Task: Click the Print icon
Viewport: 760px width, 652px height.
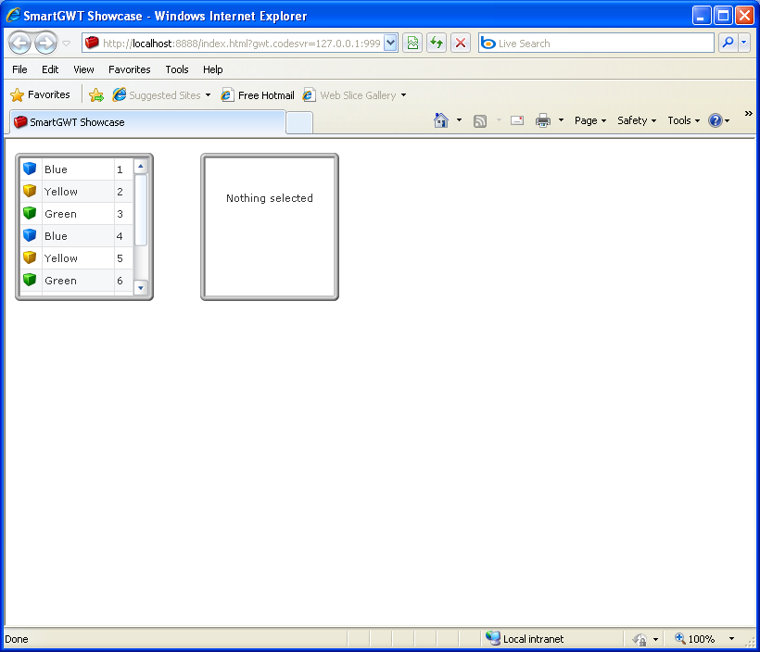Action: pyautogui.click(x=543, y=120)
